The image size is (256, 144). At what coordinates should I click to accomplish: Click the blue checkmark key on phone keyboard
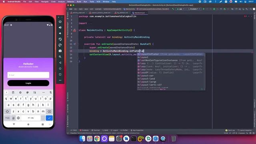pyautogui.click(x=49, y=118)
